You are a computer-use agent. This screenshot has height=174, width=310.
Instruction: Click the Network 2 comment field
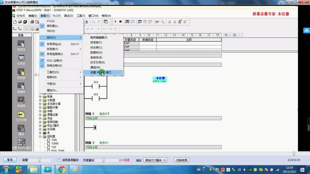154,118
